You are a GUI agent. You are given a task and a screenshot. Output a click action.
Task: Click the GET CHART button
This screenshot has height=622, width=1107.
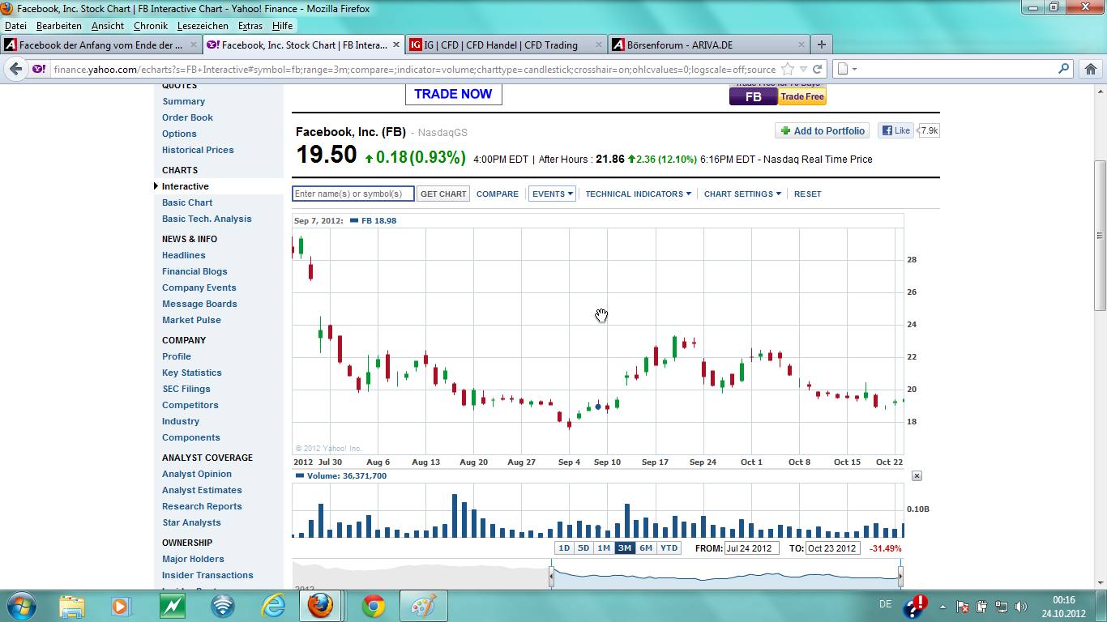(443, 194)
